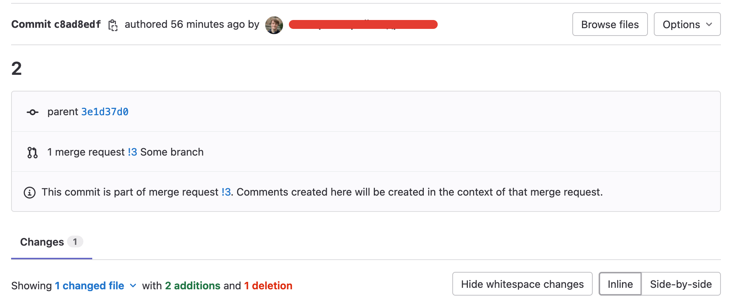Click the merge request icon beside !3

point(32,152)
